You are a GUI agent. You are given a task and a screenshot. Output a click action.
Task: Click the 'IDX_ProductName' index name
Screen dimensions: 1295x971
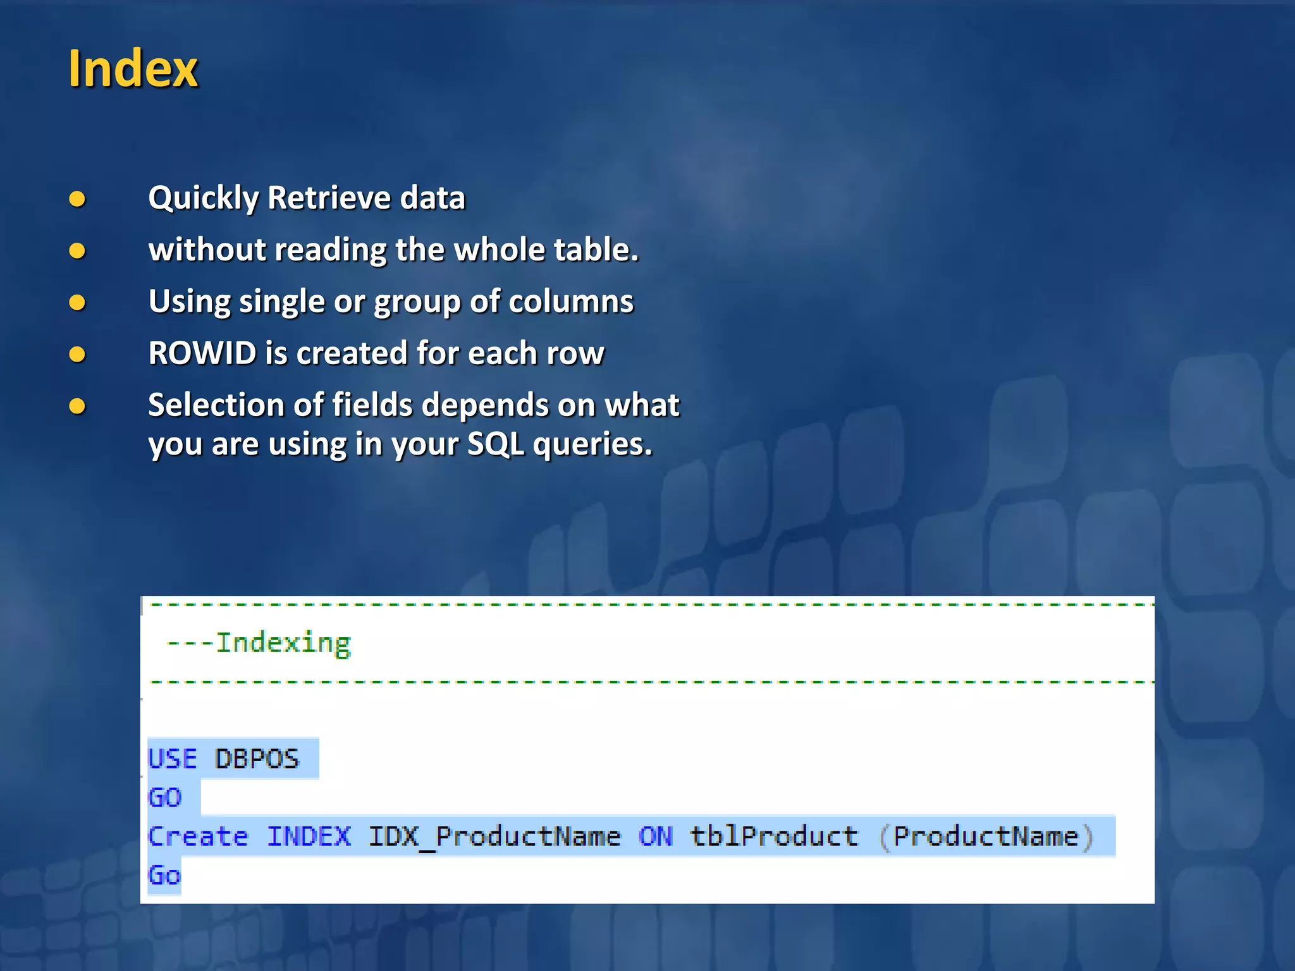click(494, 836)
